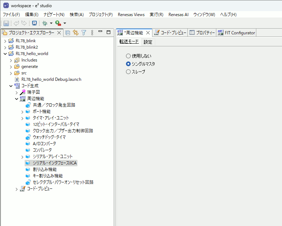Image resolution: width=282 pixels, height=226 pixels.
Task: Click the filter funnel icon in explorer
Action: tap(84, 33)
